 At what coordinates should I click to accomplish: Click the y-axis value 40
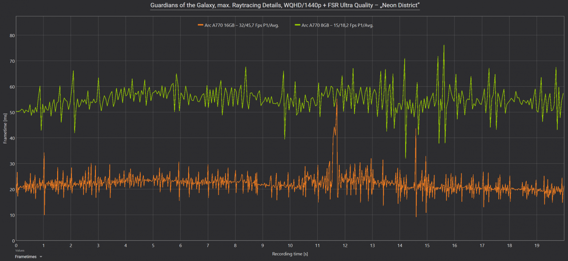point(12,138)
